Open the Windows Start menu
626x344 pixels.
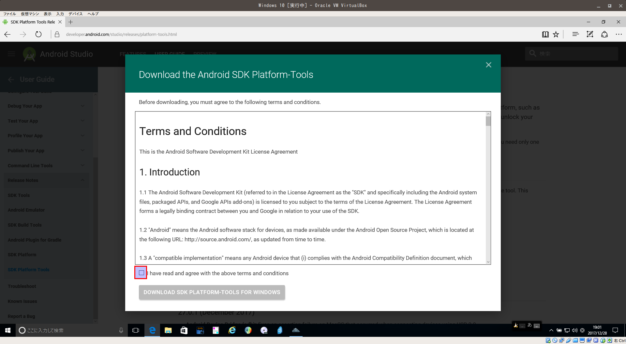click(8, 330)
